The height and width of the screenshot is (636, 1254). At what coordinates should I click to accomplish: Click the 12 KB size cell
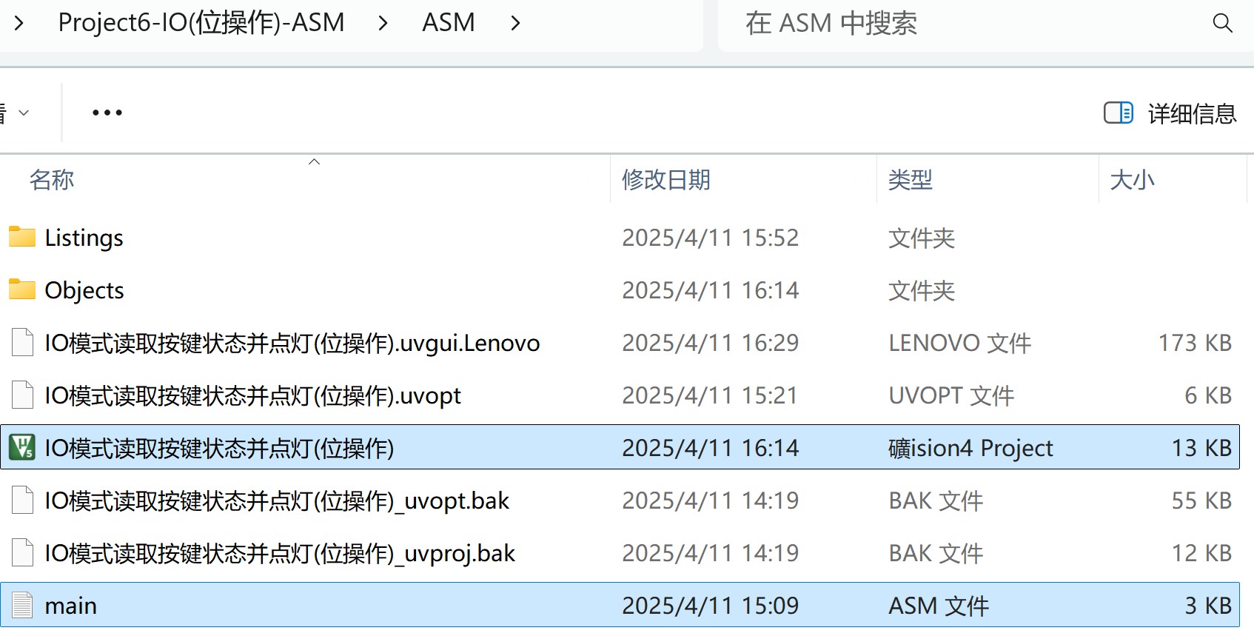[1201, 553]
